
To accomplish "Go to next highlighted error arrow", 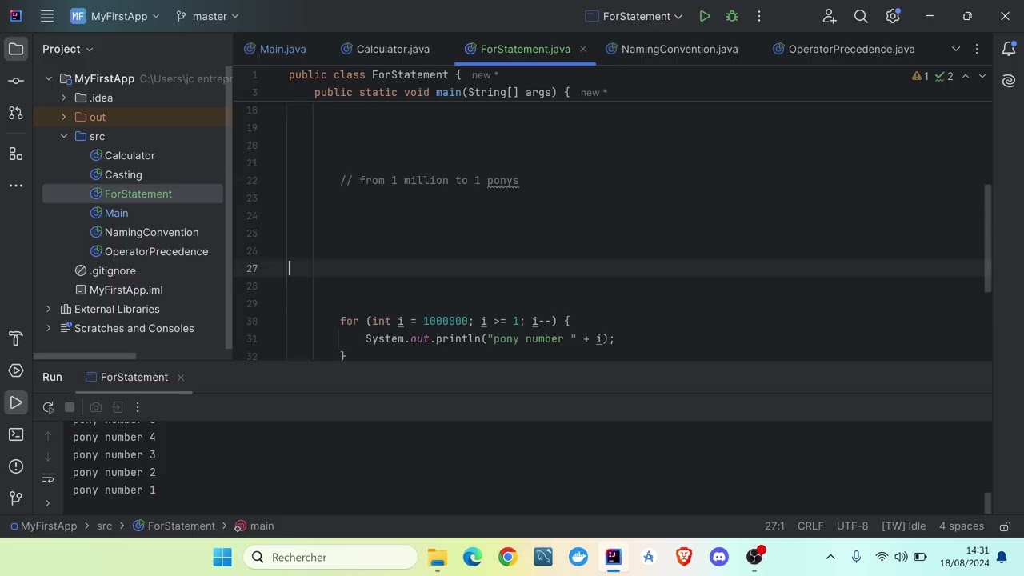I will pyautogui.click(x=982, y=76).
